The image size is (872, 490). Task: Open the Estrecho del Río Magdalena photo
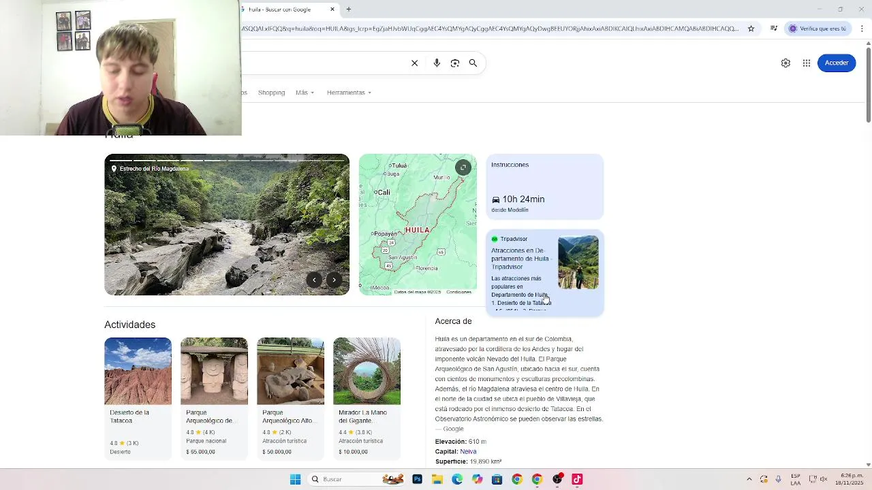[x=227, y=225]
